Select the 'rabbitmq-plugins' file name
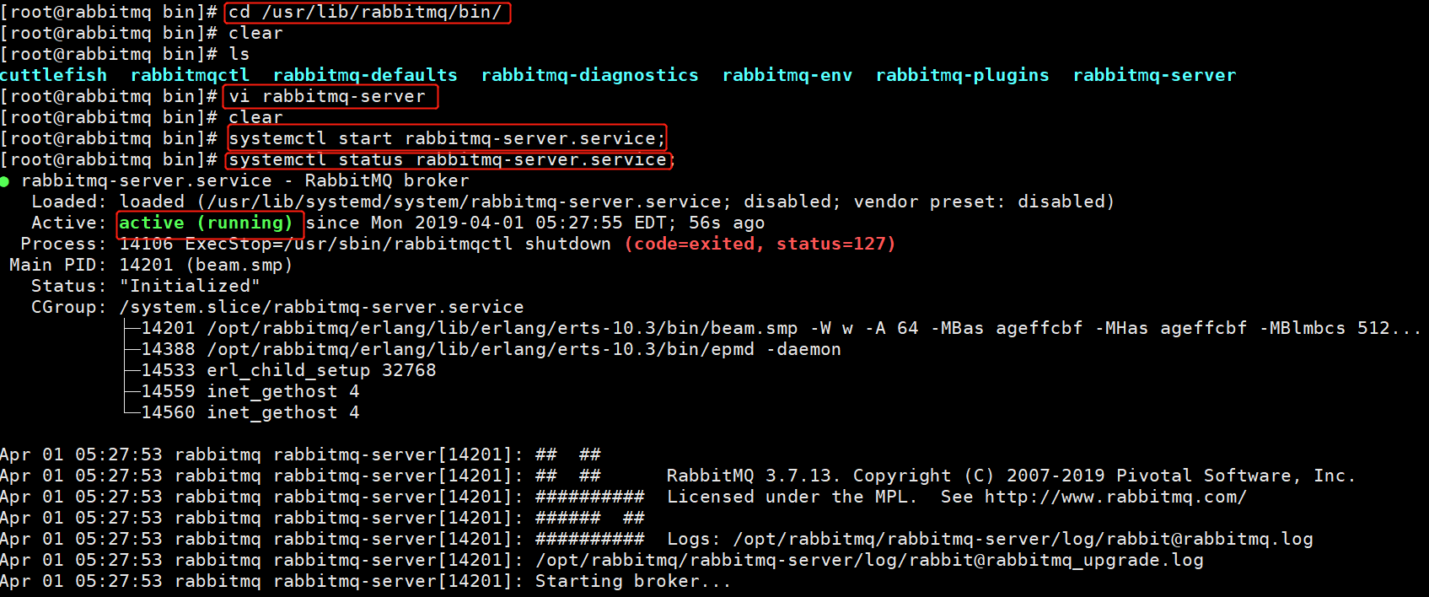 pyautogui.click(x=963, y=75)
